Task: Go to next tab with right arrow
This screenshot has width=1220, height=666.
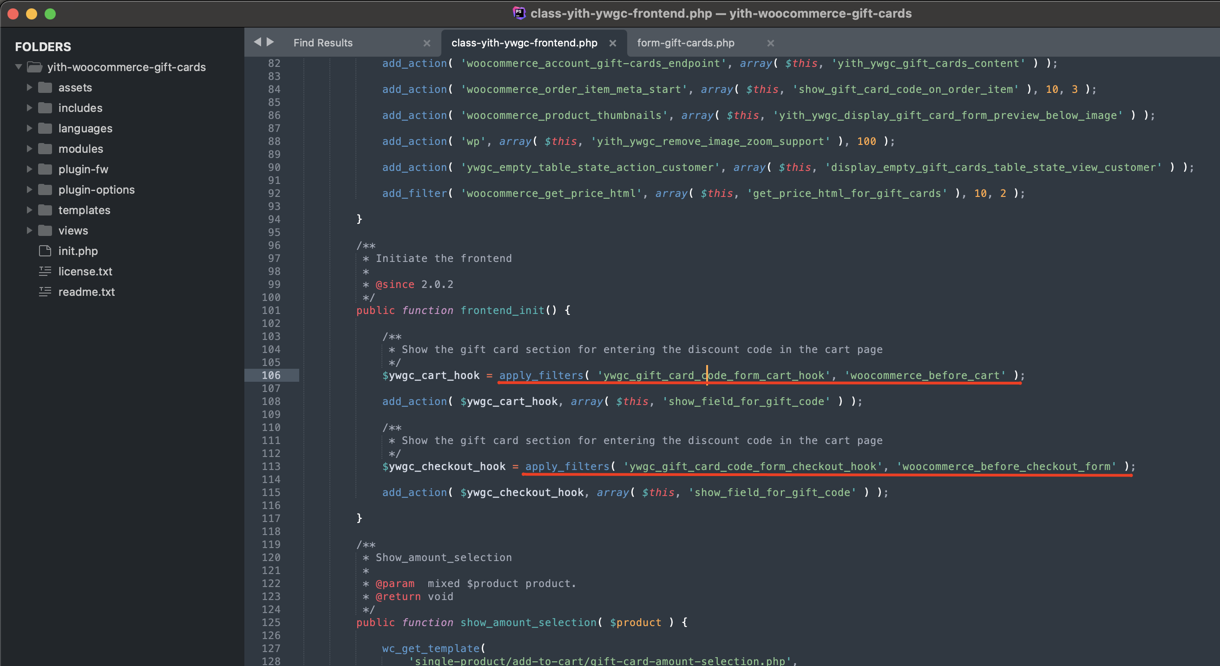Action: click(270, 42)
